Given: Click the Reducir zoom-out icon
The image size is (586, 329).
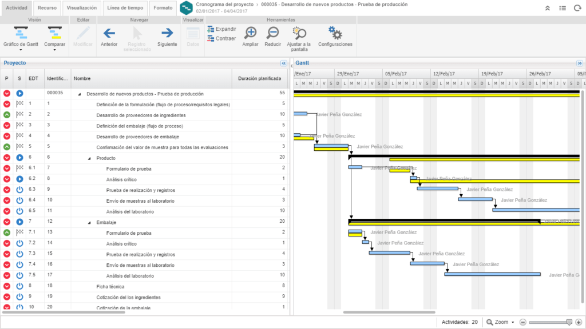Looking at the screenshot, I should pyautogui.click(x=273, y=33).
